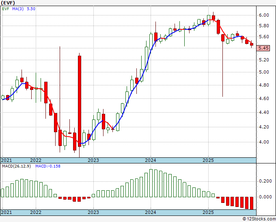Select 2022 on the price chart time axis
Screen dimensions: 276x222
coord(36,160)
